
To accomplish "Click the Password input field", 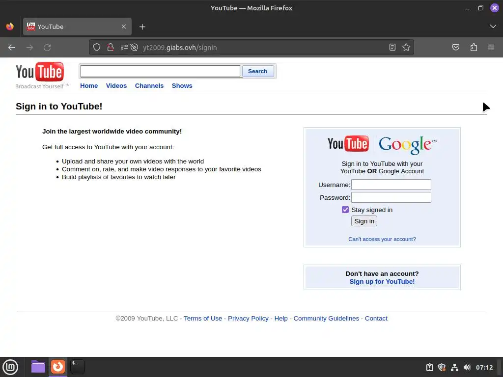I will (391, 197).
